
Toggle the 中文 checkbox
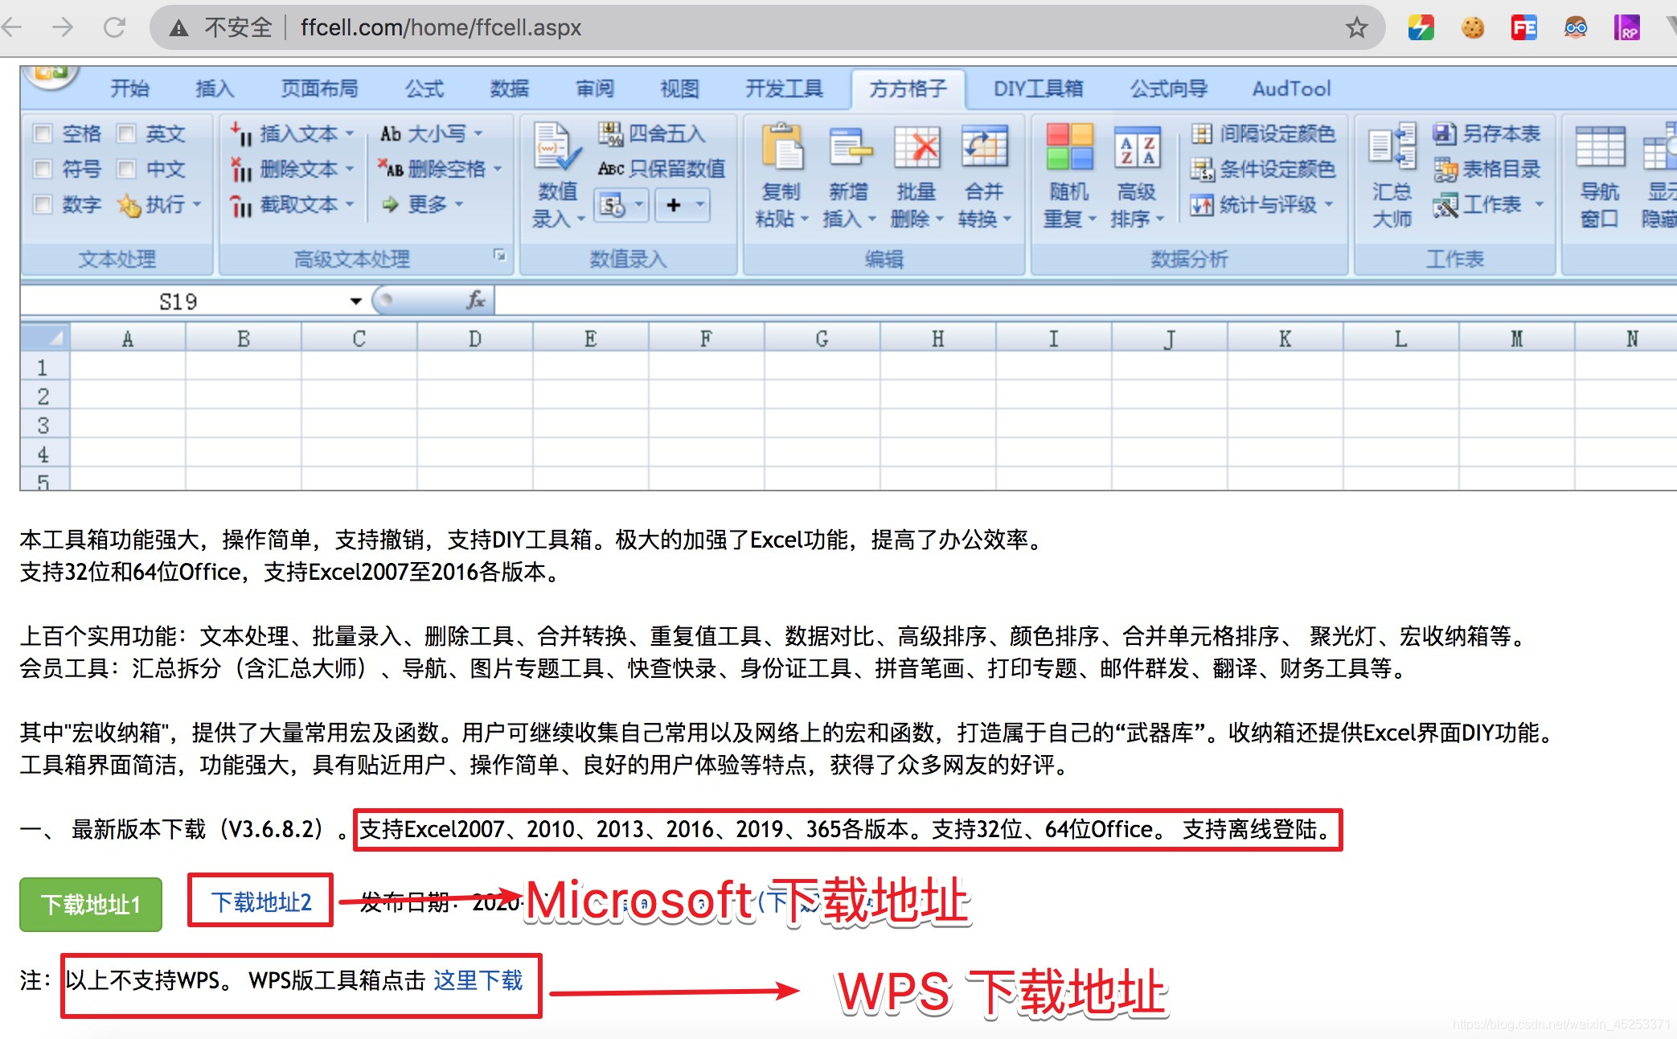pos(126,169)
